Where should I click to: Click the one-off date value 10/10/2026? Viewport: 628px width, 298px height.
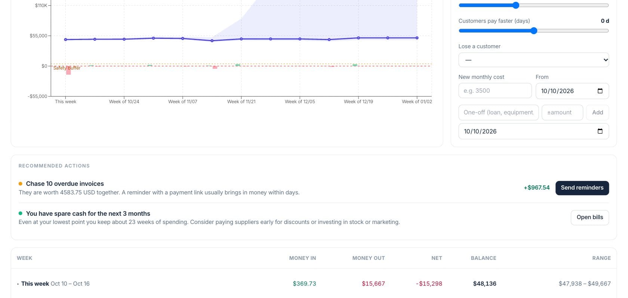(x=480, y=131)
